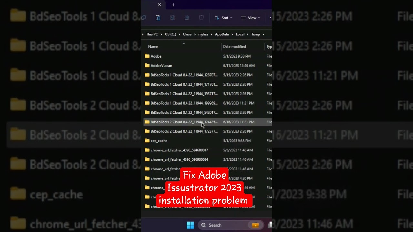Image resolution: width=413 pixels, height=232 pixels.
Task: Click folder icon of BdSeoTools 1 ...128707
Action: pyautogui.click(x=147, y=75)
